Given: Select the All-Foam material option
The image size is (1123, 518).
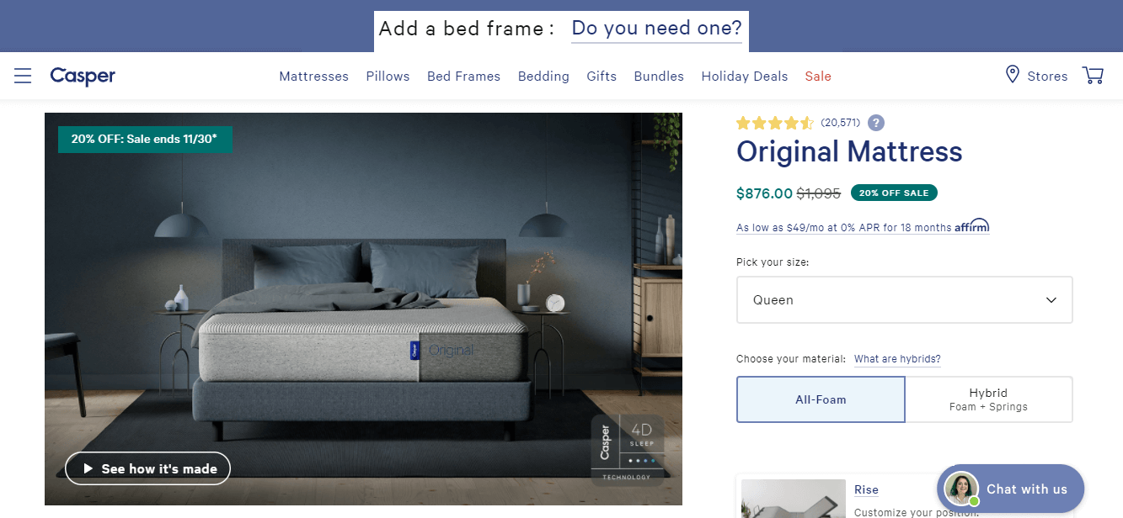Looking at the screenshot, I should pyautogui.click(x=821, y=399).
